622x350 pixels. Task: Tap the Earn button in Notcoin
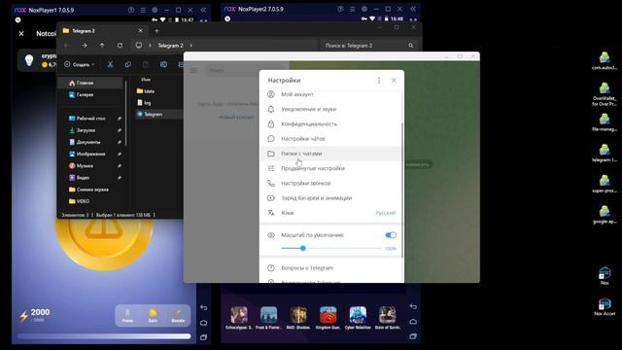153,316
